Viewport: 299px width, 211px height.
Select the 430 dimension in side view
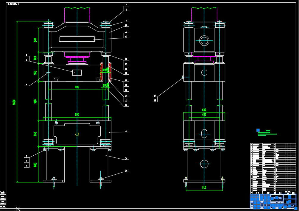(204, 115)
